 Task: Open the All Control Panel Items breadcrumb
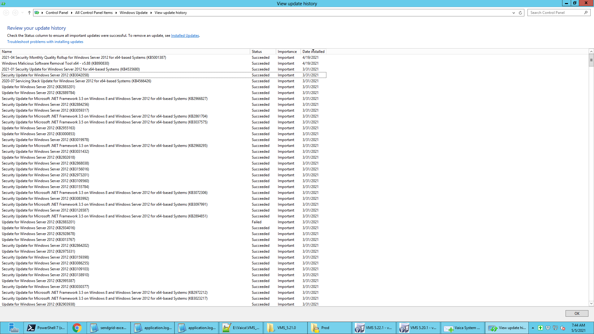point(94,13)
